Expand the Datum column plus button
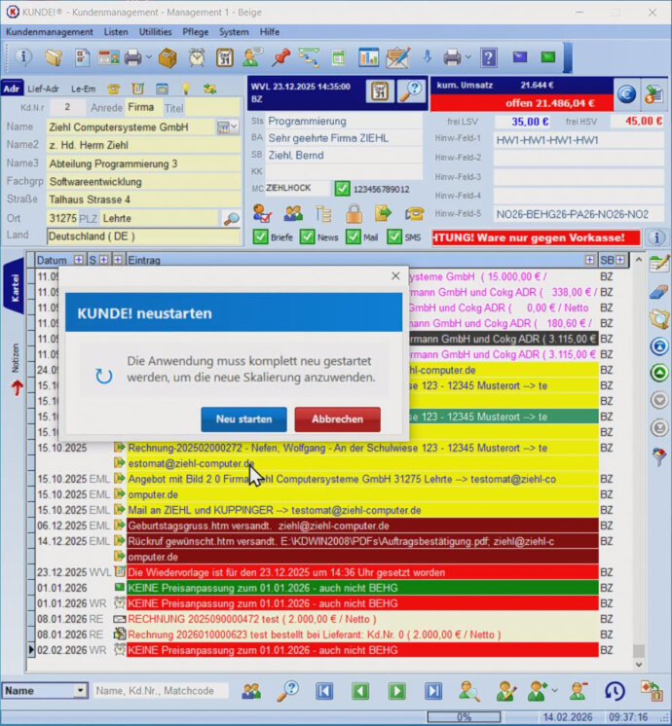The height and width of the screenshot is (726, 672). (x=78, y=261)
